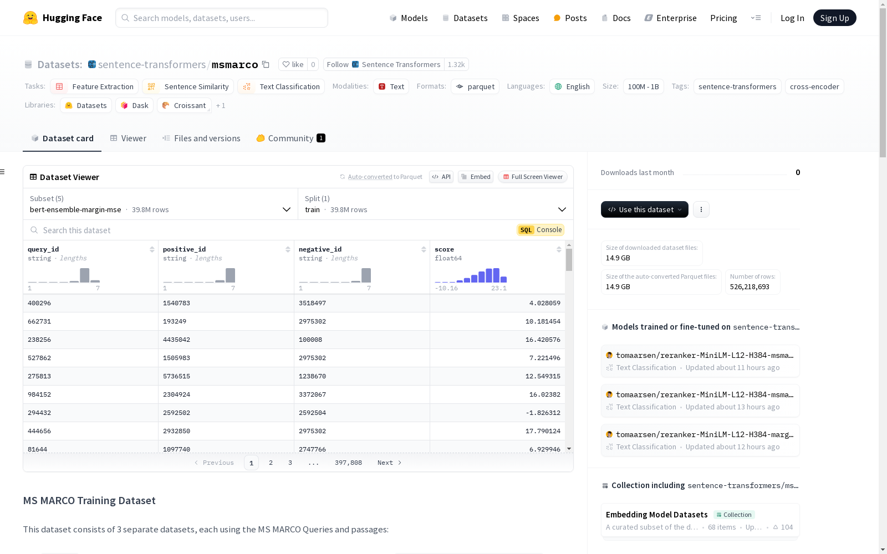
Task: Open the dataset viewer API button
Action: click(441, 177)
